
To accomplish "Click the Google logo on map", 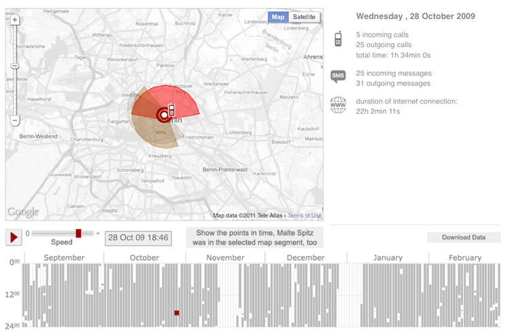I will 23,212.
